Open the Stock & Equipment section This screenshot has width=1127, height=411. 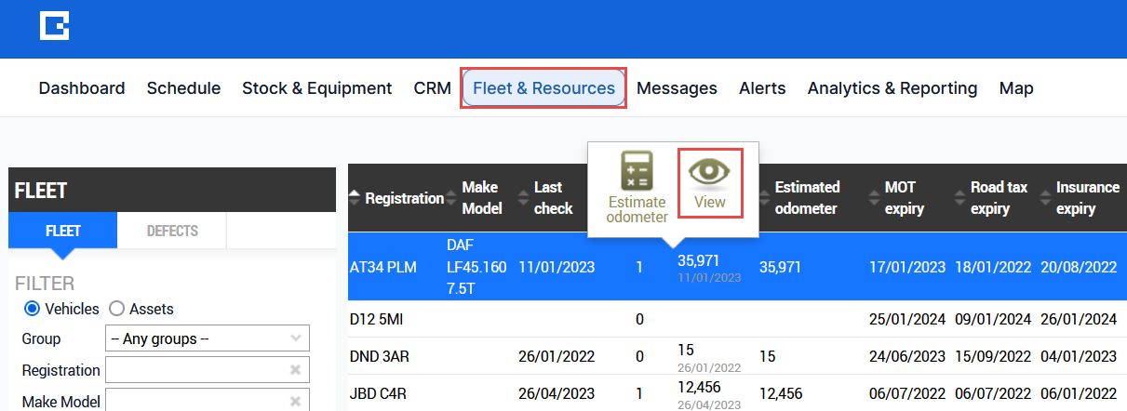point(316,88)
